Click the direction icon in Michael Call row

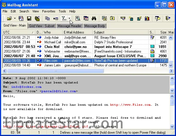coord(39,42)
